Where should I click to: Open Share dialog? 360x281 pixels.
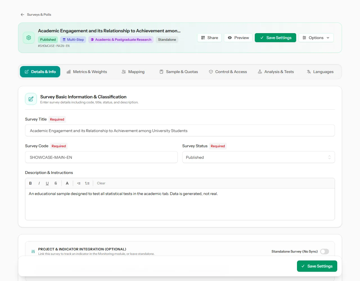click(x=210, y=38)
